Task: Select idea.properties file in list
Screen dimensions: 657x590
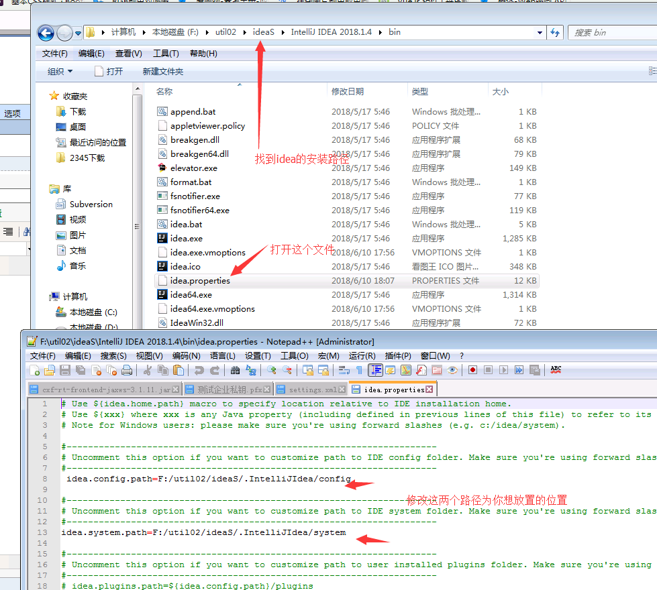Action: 347,280
